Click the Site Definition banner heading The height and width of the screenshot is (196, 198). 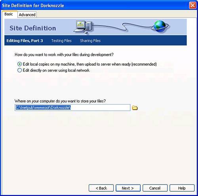(33, 28)
